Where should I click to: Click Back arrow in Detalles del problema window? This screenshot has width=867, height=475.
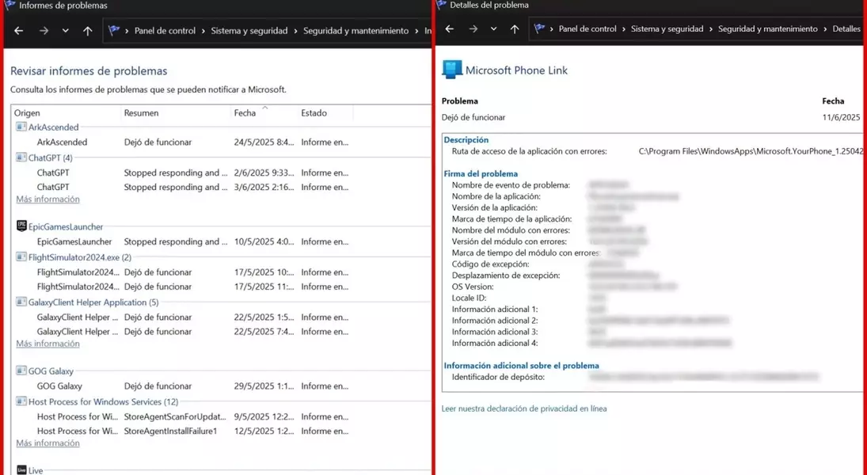(449, 29)
